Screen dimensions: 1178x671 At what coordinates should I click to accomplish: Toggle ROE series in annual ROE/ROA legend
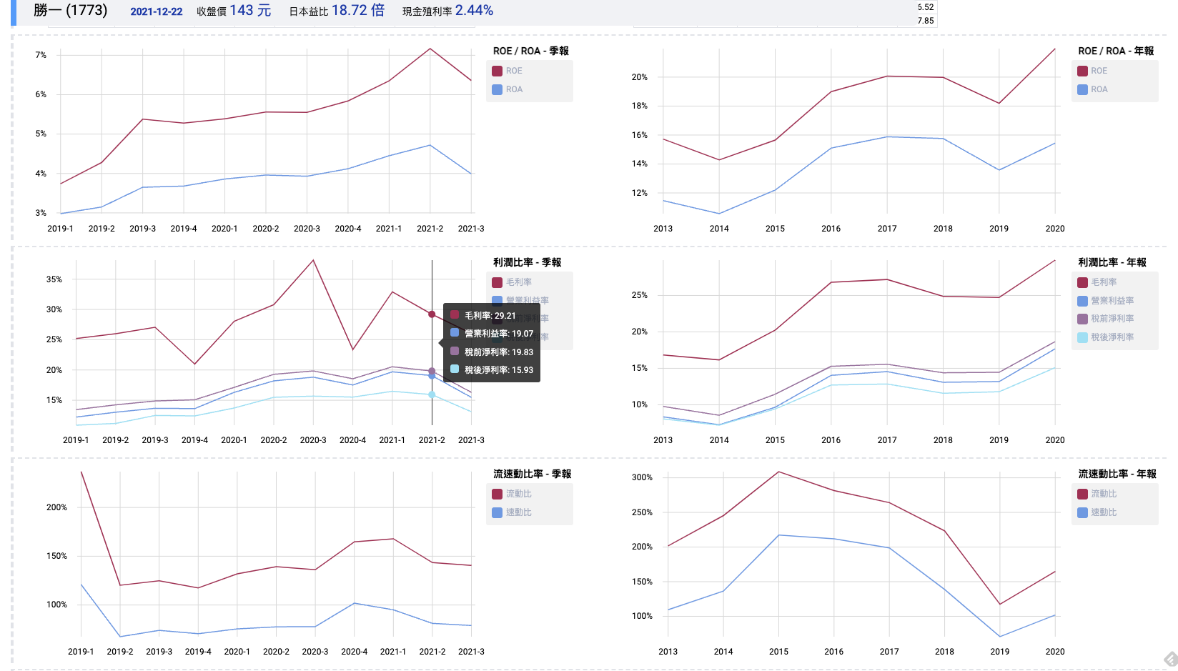pos(1092,71)
